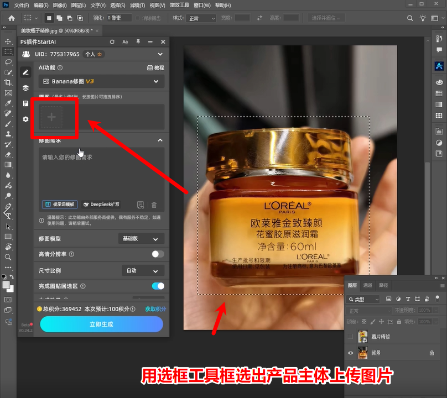
Task: Hide the 背景 layer eye icon
Action: tap(351, 353)
